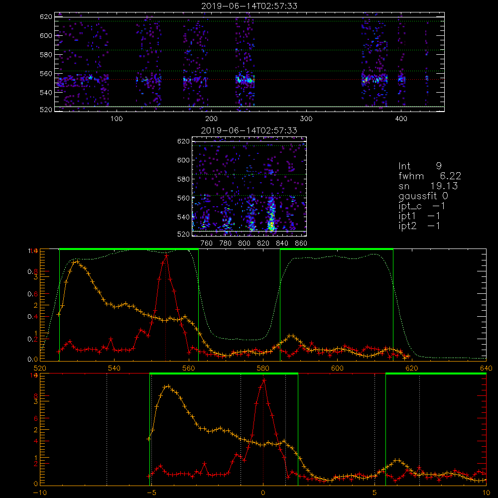
Task: Click the green dotted transmission plateau between 590 and 610
Action: click(337, 257)
